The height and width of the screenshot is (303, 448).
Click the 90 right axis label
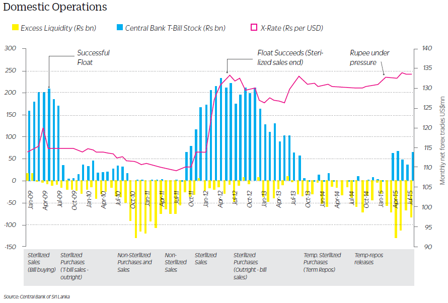(428, 247)
